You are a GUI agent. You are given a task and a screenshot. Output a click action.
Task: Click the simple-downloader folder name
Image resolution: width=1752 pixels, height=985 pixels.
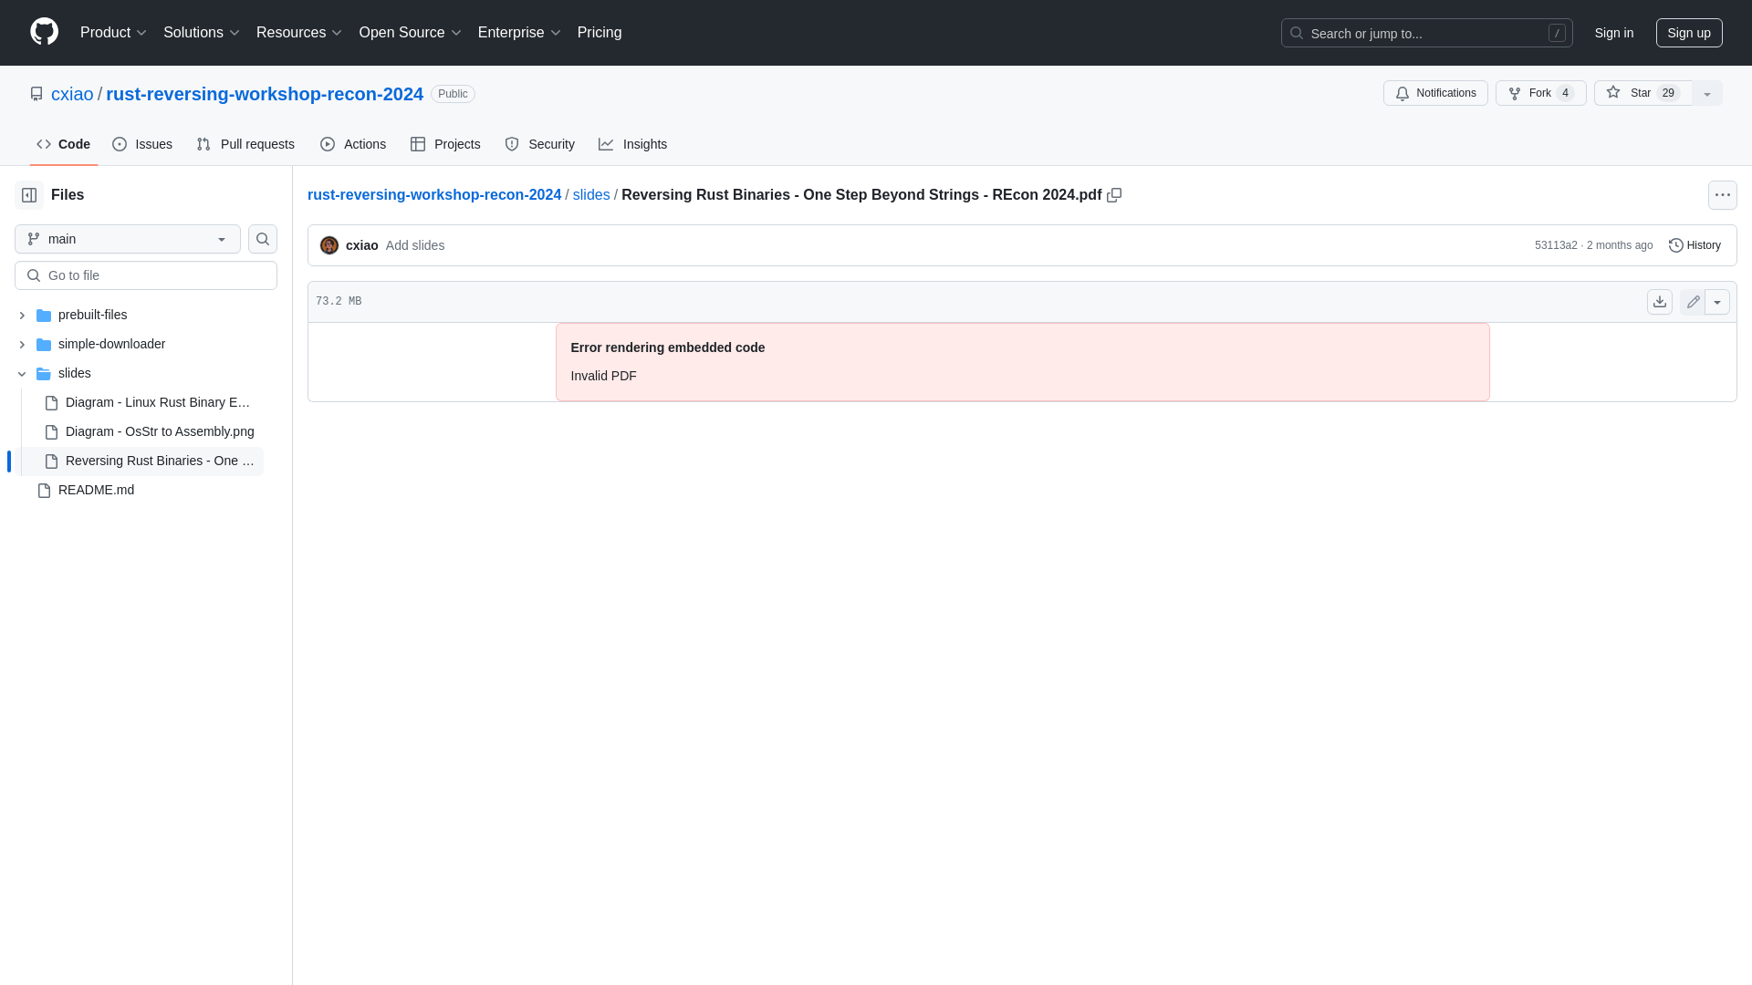click(111, 344)
